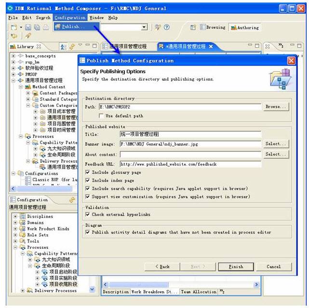
Task: Click the help question mark toolbar icon
Action: (167, 27)
